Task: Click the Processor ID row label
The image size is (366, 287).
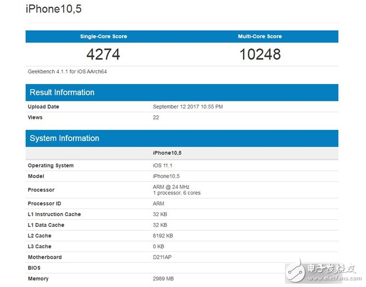Action: coord(45,204)
